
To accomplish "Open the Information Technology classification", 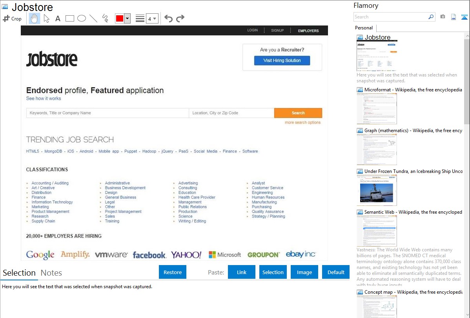I will (x=52, y=202).
